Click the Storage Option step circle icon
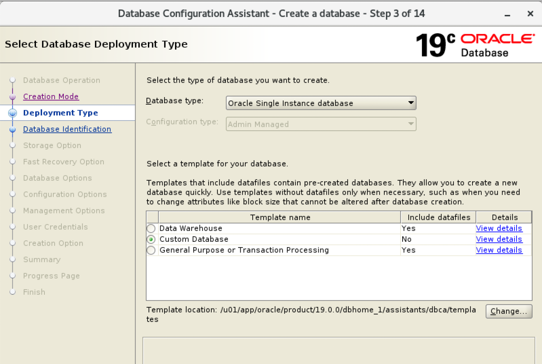Screen dimensions: 542x364 (x=13, y=145)
